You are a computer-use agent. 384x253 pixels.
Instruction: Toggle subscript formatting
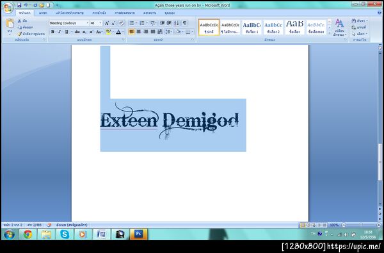(84, 32)
